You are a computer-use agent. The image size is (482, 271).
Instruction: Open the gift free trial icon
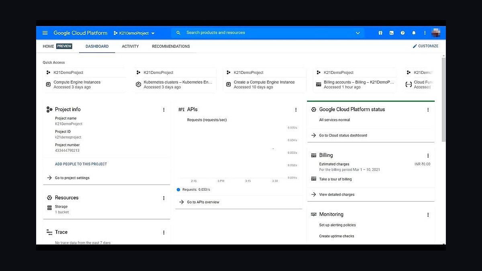pos(380,33)
